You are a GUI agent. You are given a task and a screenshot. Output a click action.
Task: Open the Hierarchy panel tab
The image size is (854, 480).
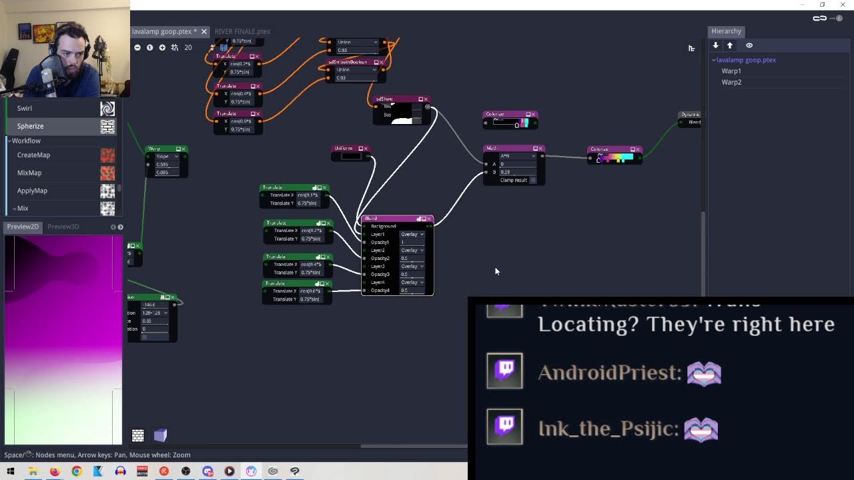[x=726, y=31]
